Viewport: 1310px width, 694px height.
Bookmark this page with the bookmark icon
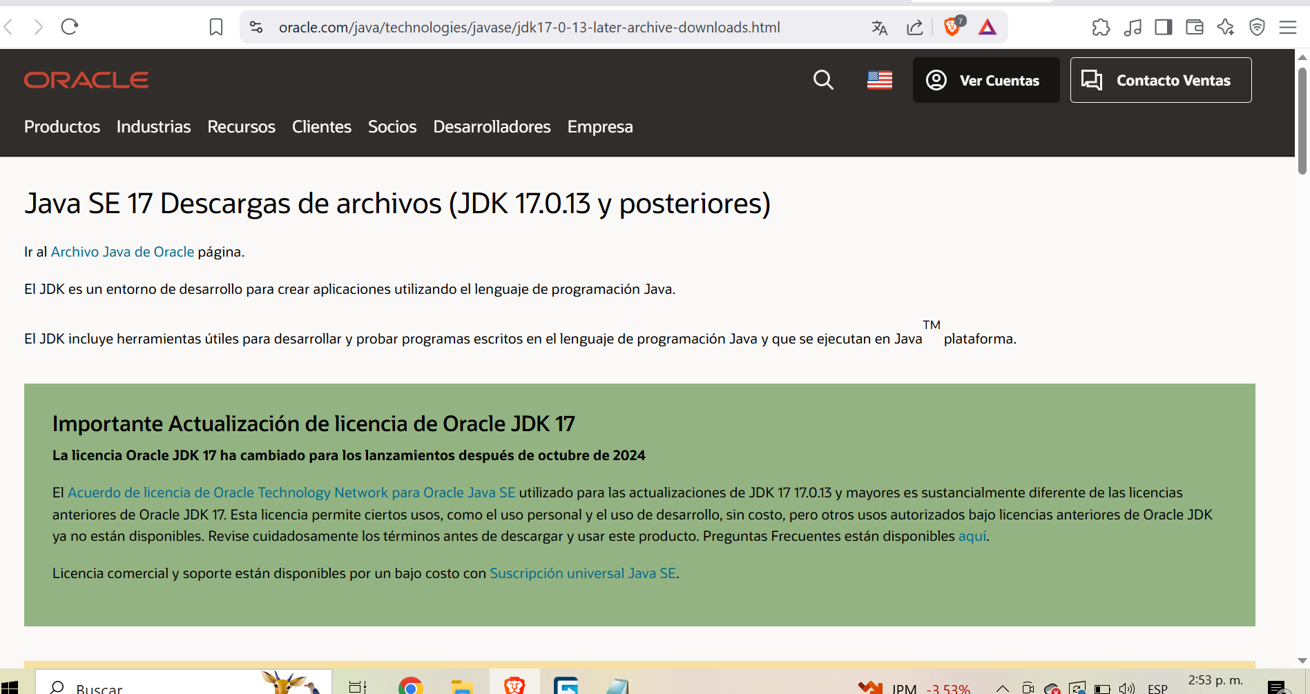point(216,27)
